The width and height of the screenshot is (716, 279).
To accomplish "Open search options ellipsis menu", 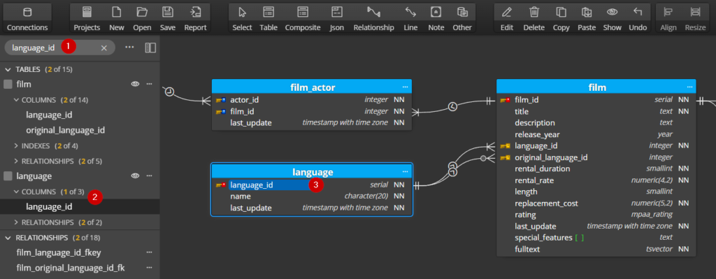I will point(129,48).
